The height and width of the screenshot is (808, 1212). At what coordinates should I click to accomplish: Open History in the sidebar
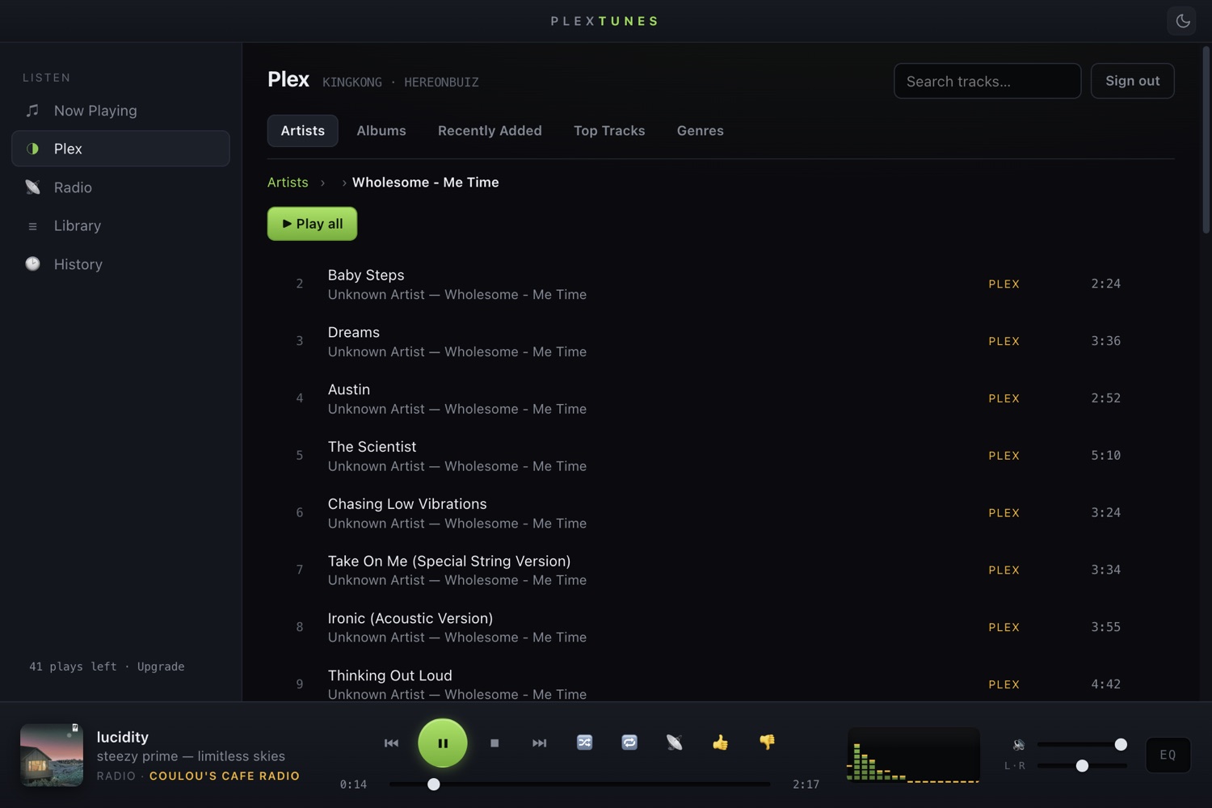tap(120, 264)
